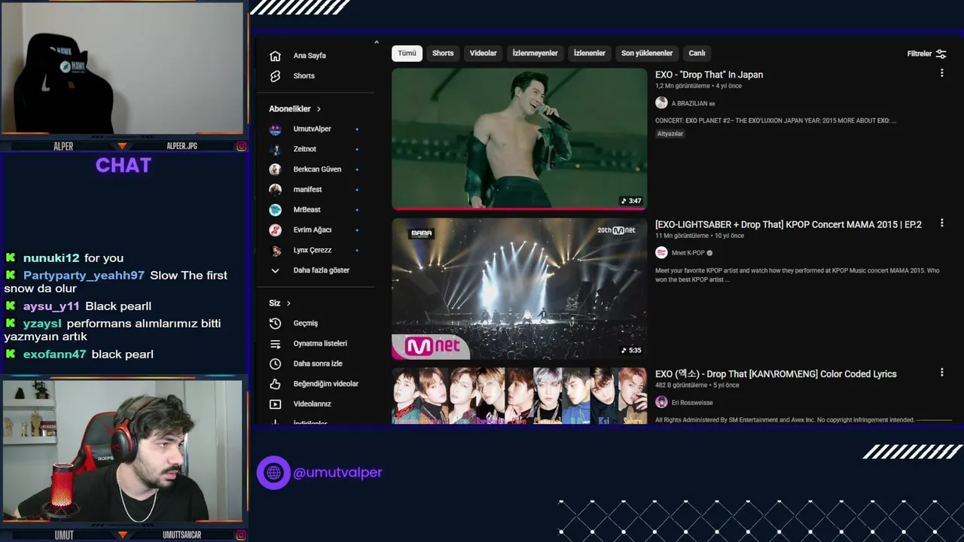Open the Shorts sidebar icon
Image resolution: width=964 pixels, height=542 pixels.
coord(275,76)
